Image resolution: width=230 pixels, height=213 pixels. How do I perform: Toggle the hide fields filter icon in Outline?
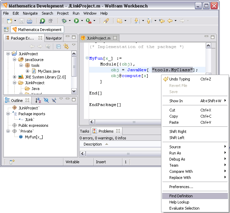pos(46,100)
